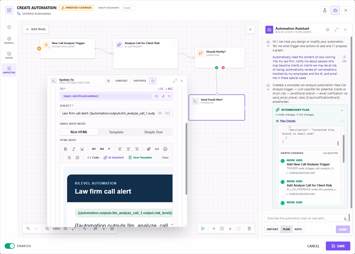Viewport: 355px width, 254px height.
Task: Select the Auto assistant mode
Action: (x=298, y=229)
